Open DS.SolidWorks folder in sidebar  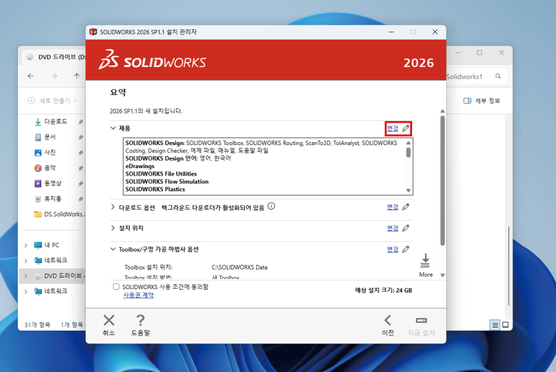[60, 214]
